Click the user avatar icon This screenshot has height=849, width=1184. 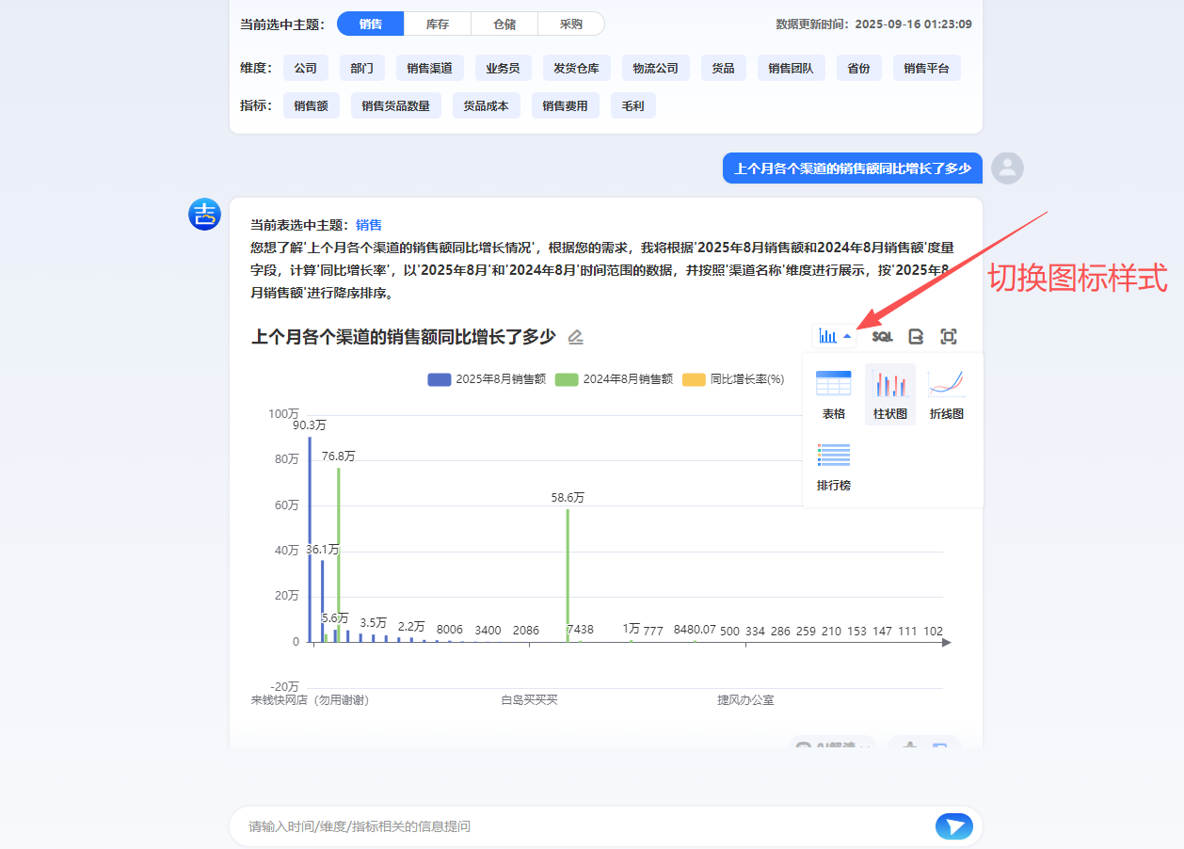click(1007, 168)
